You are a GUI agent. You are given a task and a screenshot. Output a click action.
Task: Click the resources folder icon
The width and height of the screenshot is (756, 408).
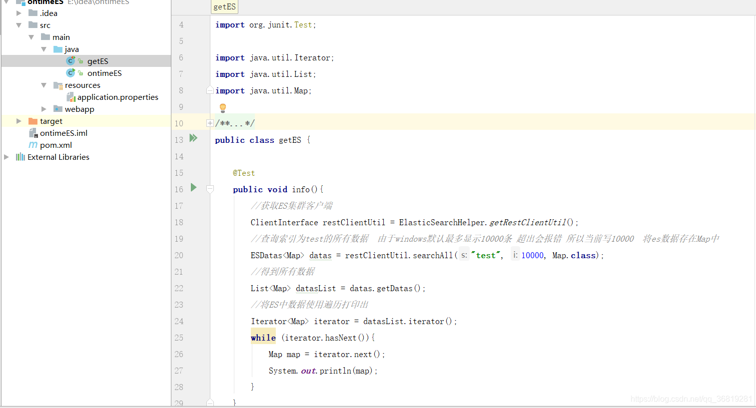tap(58, 85)
